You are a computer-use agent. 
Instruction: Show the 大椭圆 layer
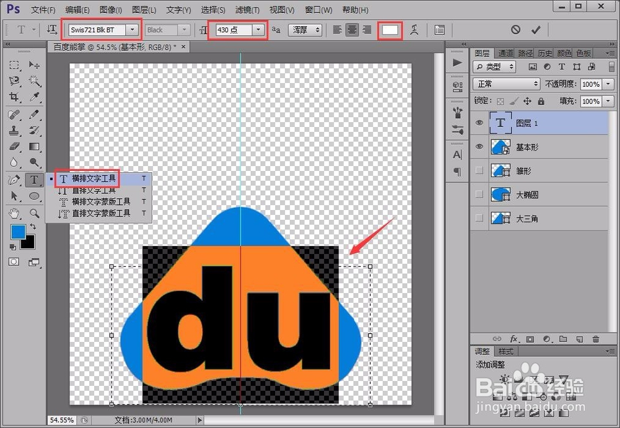[479, 194]
